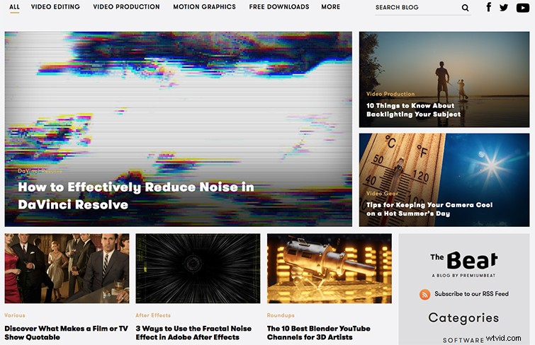Click the Various category label
This screenshot has height=345, width=535.
coord(15,315)
